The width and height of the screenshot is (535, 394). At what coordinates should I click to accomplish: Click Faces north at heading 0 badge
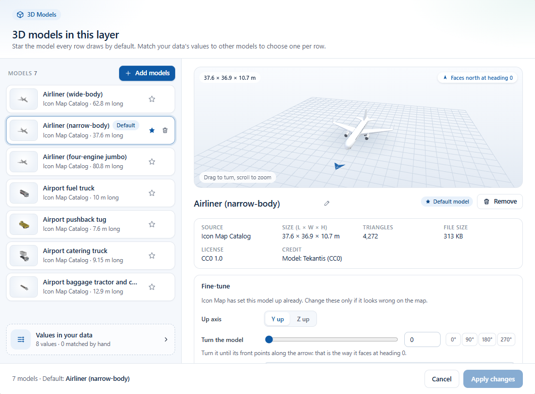pos(477,78)
